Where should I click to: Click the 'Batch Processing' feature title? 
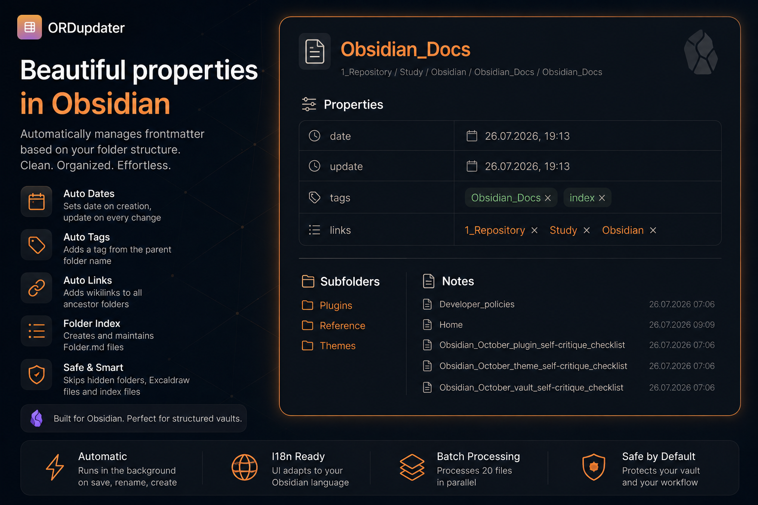[478, 457]
